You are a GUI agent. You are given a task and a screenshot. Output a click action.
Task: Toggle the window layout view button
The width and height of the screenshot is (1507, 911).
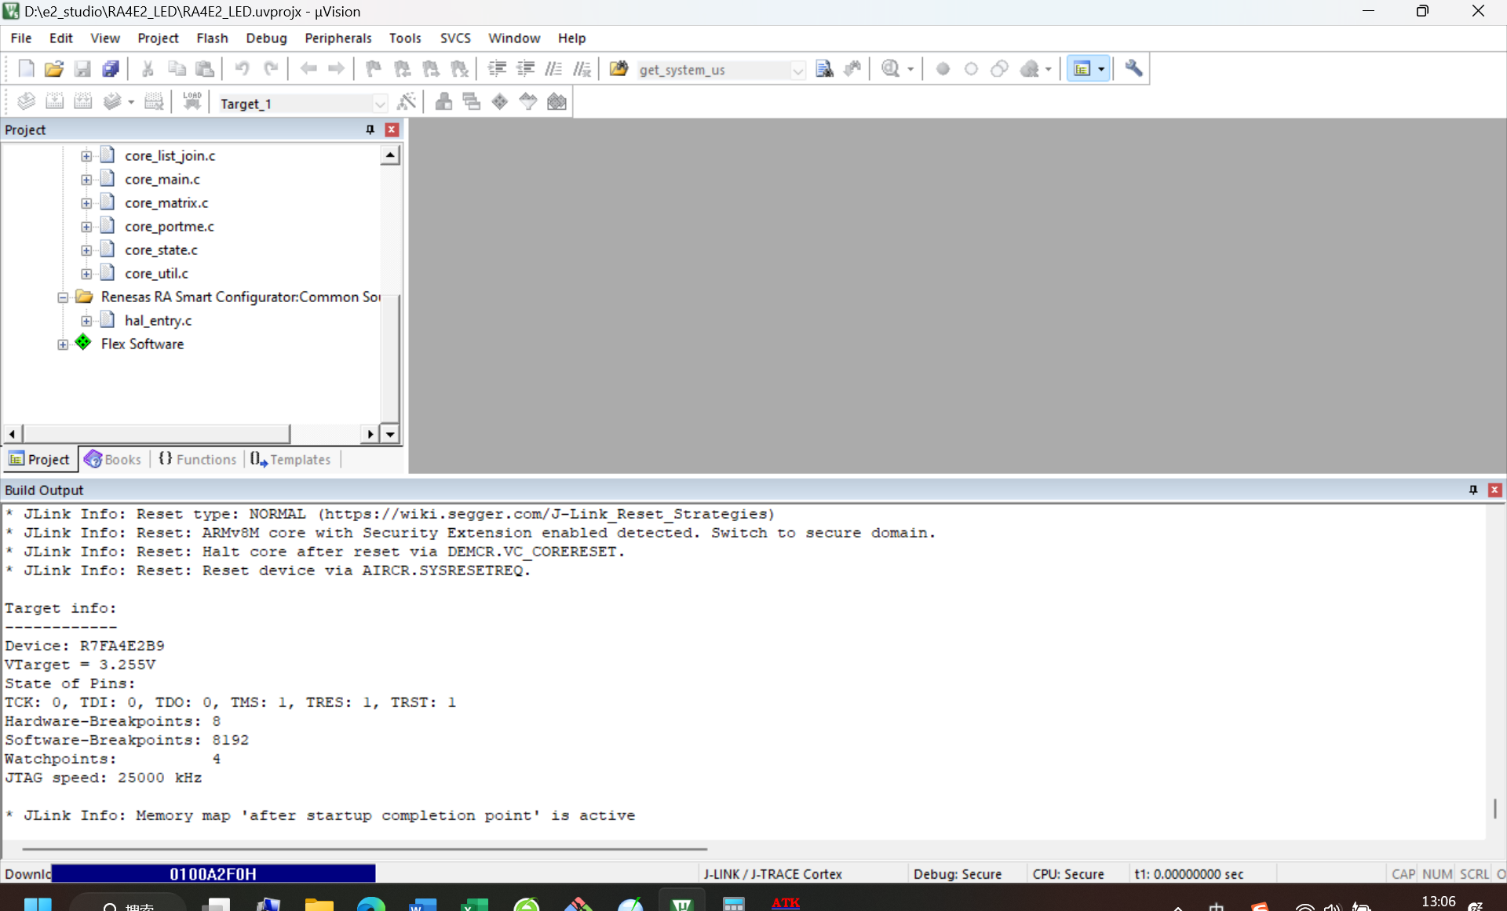[1082, 69]
